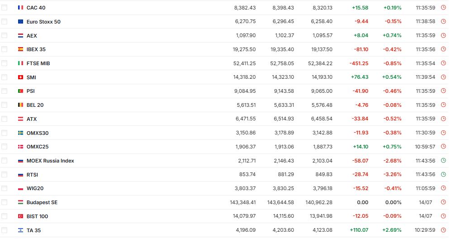Image resolution: width=456 pixels, height=239 pixels.
Task: Click the Swiss flag icon beside SMI
Action: [20, 77]
